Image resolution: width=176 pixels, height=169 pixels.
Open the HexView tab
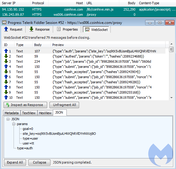click(45, 113)
